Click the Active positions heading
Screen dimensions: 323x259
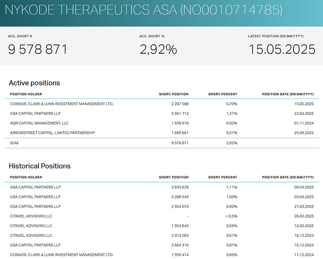[x=34, y=83]
